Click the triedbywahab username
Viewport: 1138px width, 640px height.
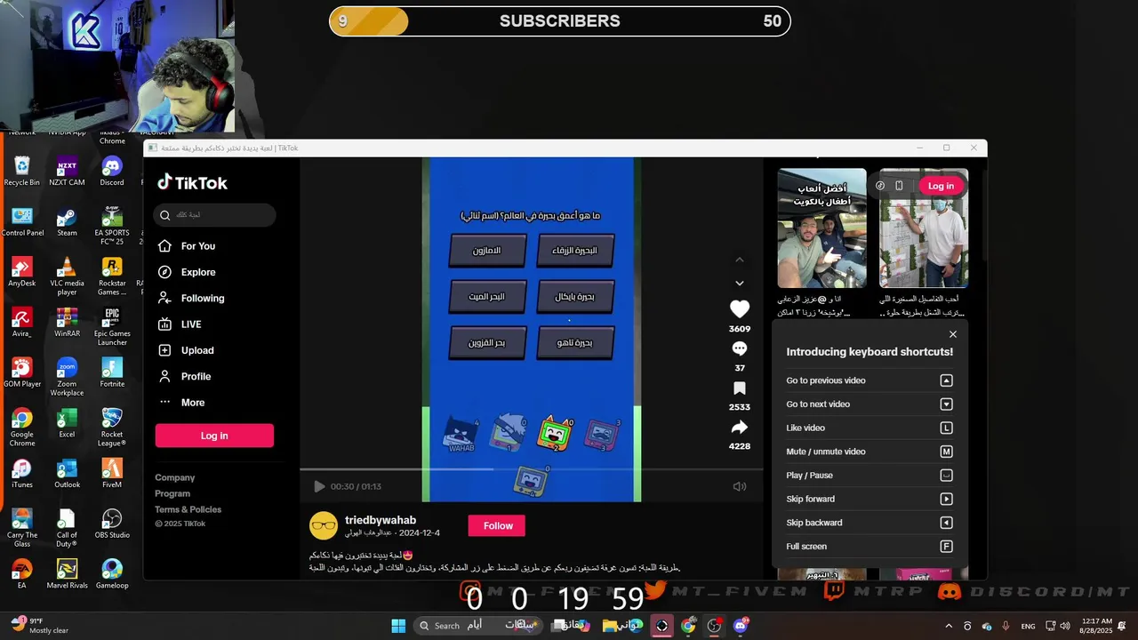381,520
